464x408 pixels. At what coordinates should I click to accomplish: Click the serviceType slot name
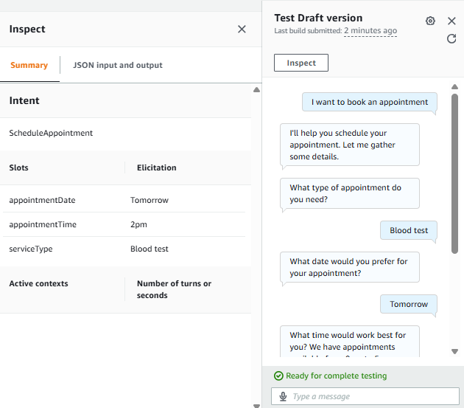31,249
